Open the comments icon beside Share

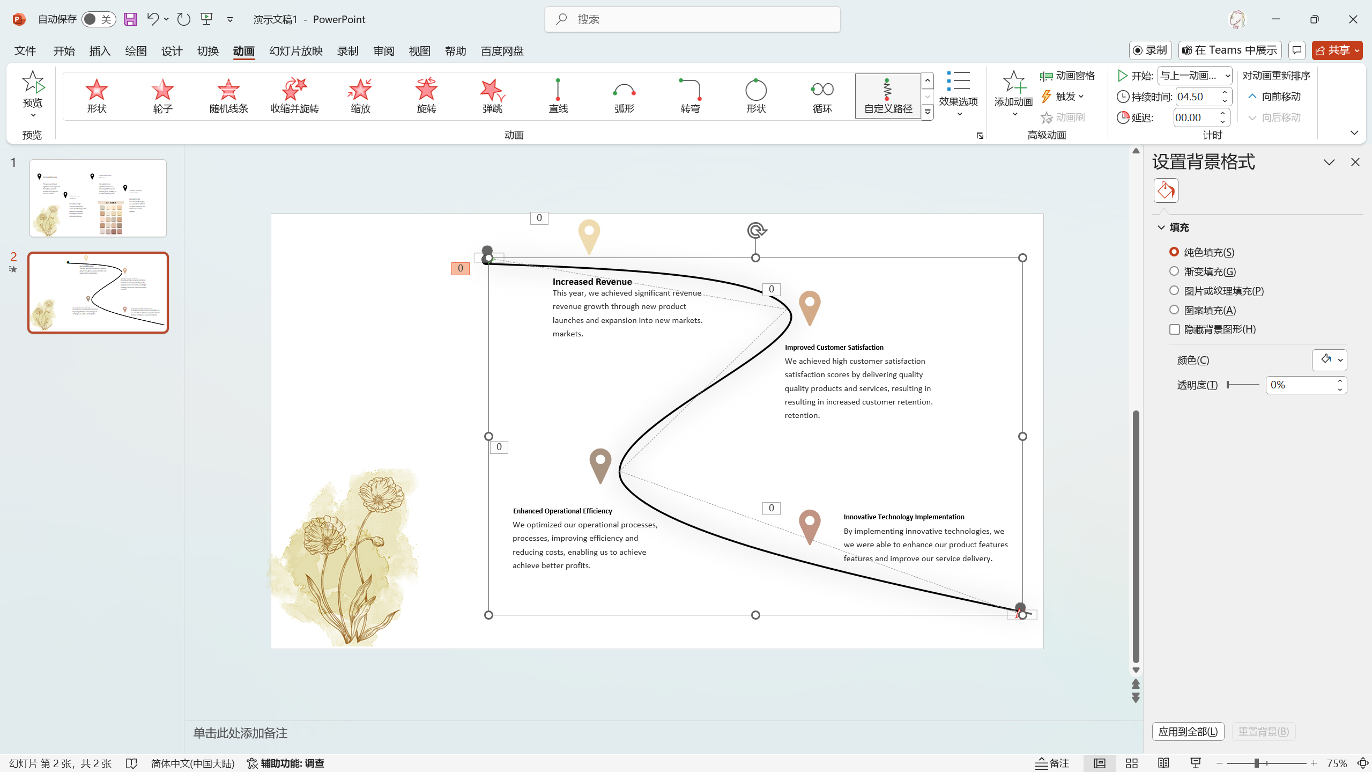(x=1296, y=50)
